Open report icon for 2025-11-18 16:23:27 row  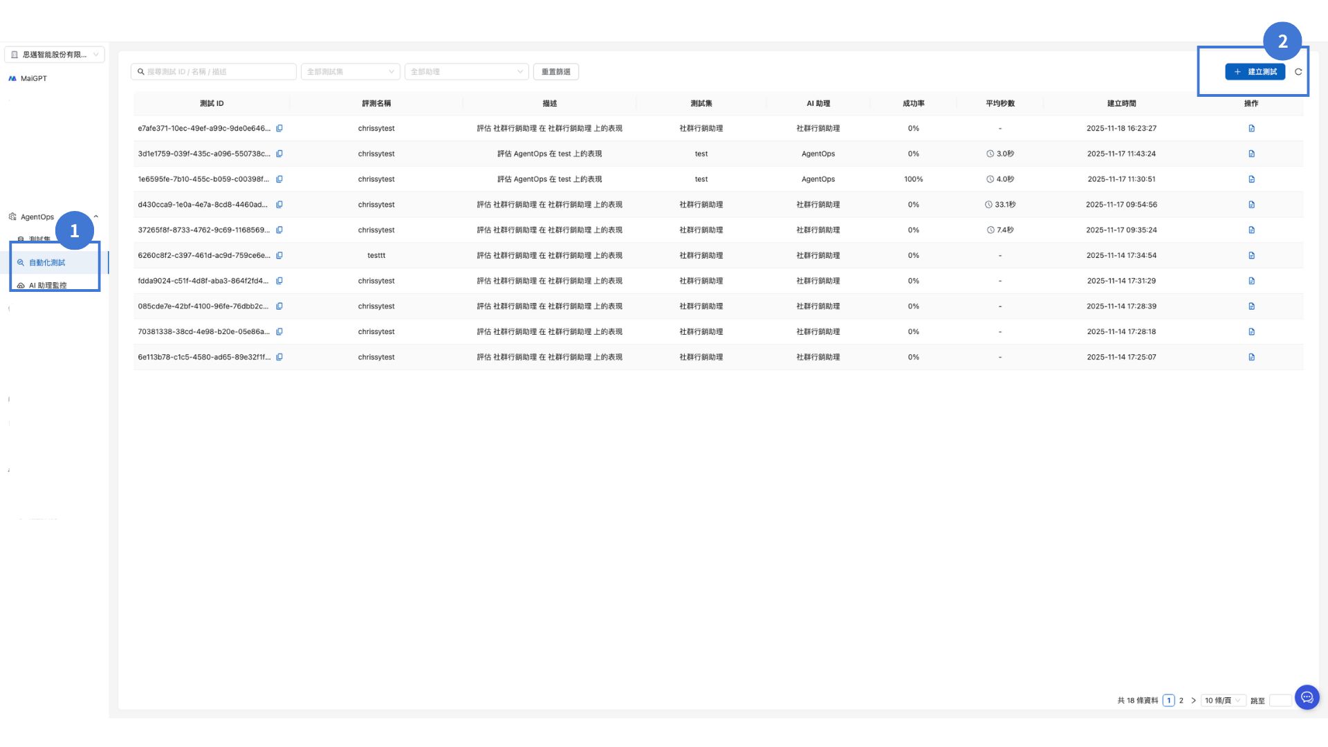pyautogui.click(x=1251, y=129)
